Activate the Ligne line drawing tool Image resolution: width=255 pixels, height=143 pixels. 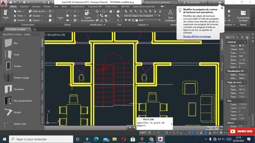pos(60,15)
